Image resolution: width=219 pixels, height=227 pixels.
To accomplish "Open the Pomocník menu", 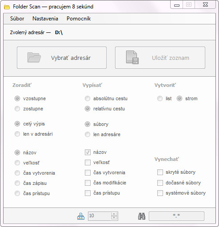I will click(x=79, y=19).
